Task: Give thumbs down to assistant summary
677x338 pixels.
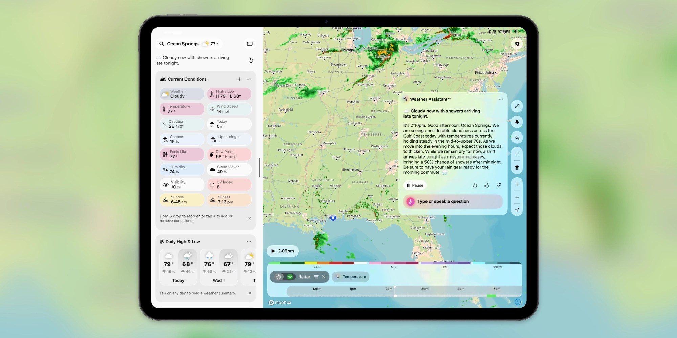Action: (499, 185)
